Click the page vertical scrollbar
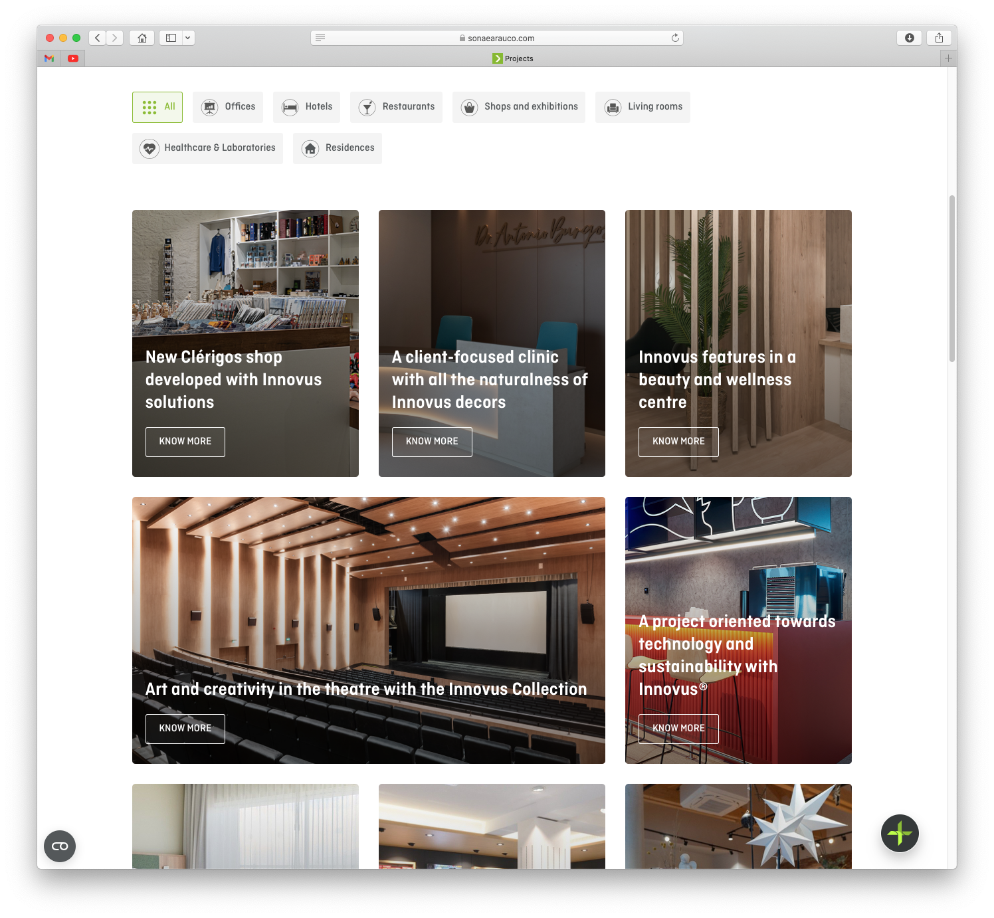Viewport: 994px width, 918px height. 951,279
